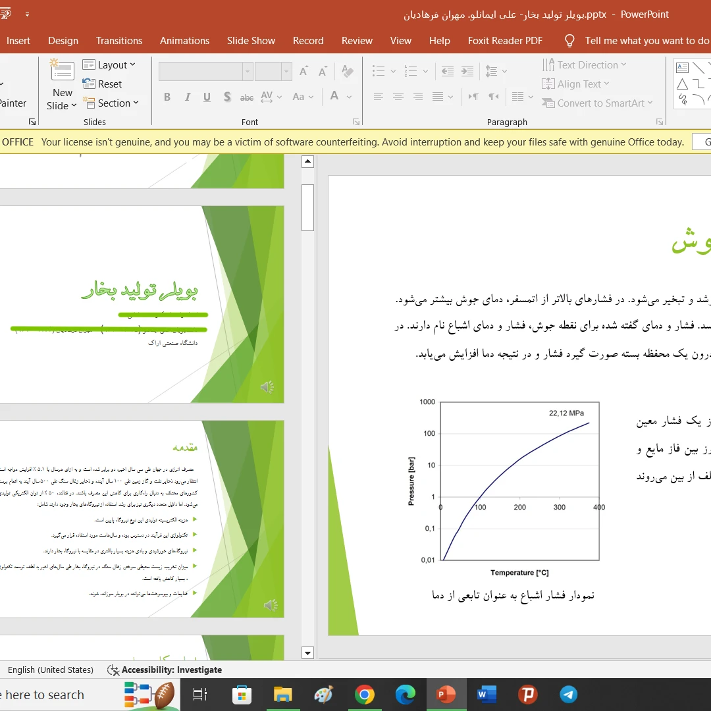Click the Strikethrough icon
Image resolution: width=711 pixels, height=711 pixels.
[x=247, y=97]
